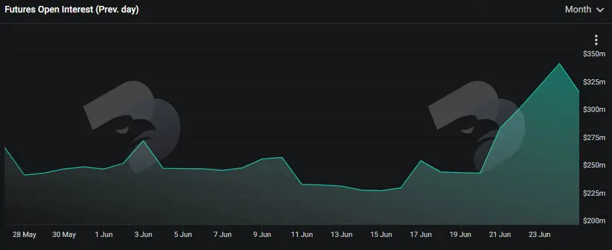Click the 15 Jun axis label
The width and height of the screenshot is (612, 250).
coord(381,234)
